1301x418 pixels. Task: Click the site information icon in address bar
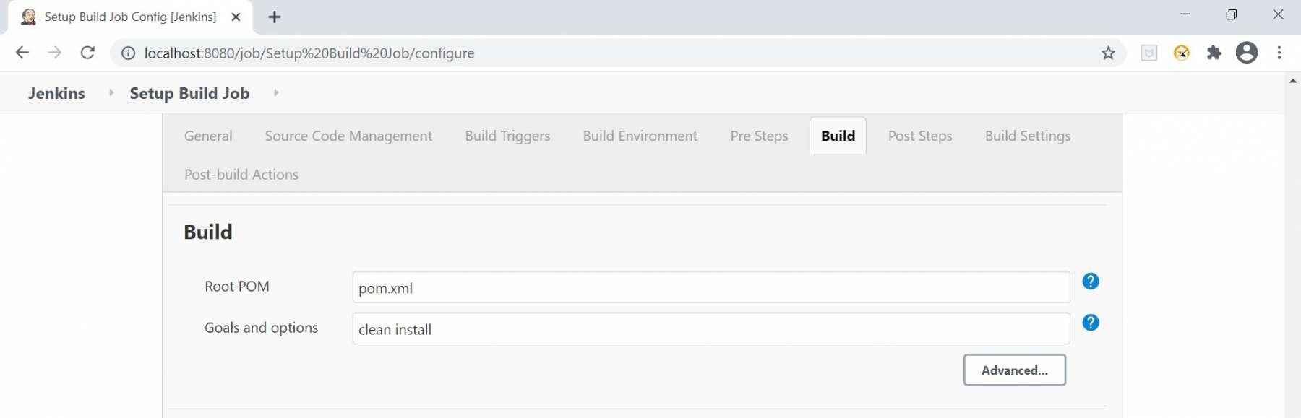coord(126,53)
